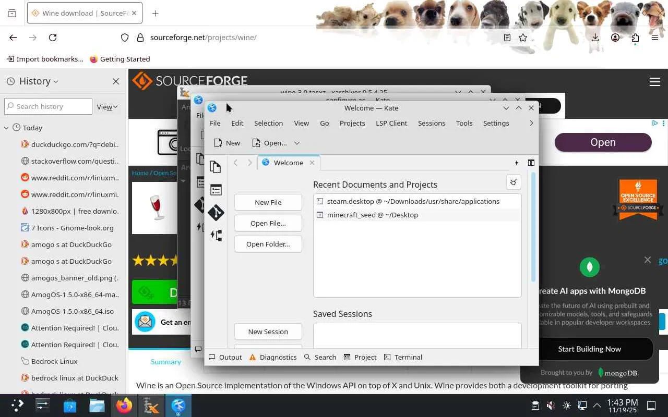Open the Git panel icon in Kate's sidebar
Screen dimensions: 668x417
[216, 213]
